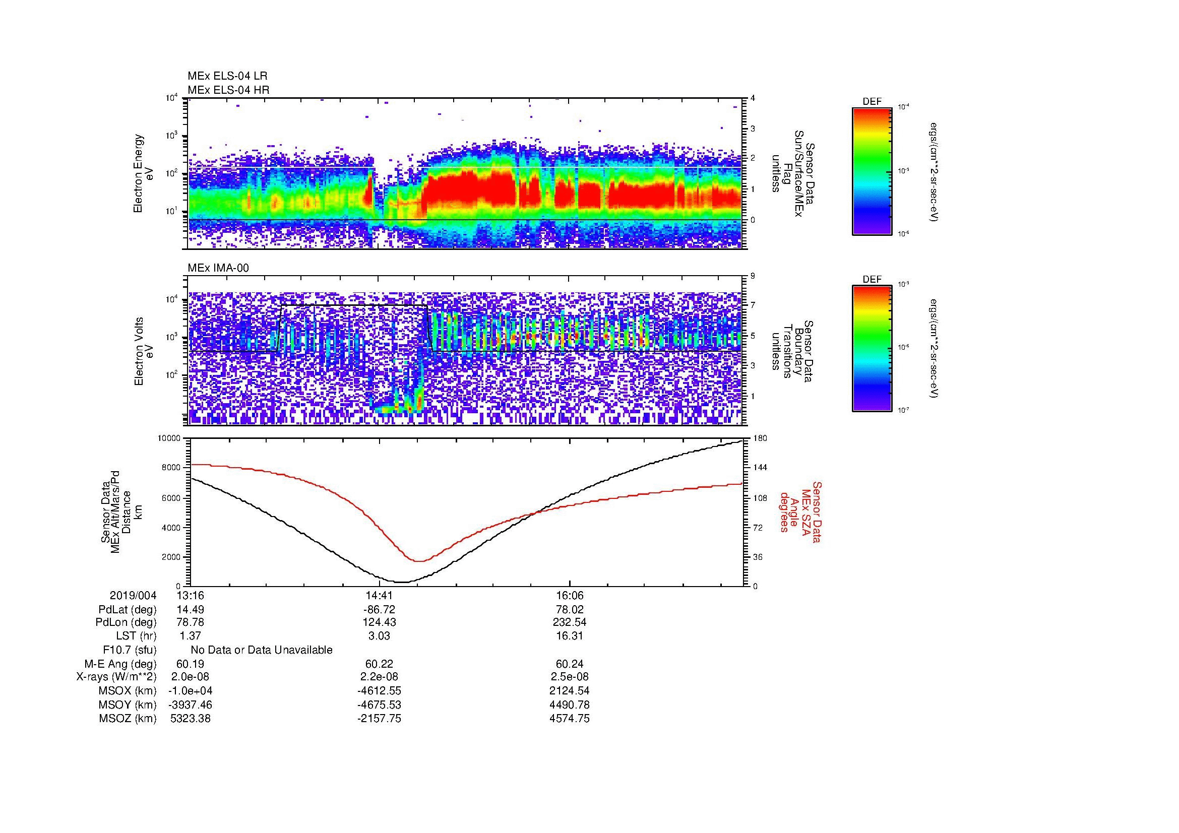Click the MEx ELS-04 HR plot title
Image resolution: width=1179 pixels, height=833 pixels.
click(228, 90)
